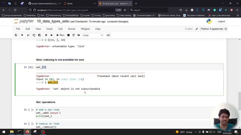Click the Logout button
Viewport: 241px width, 135px height.
pos(221,21)
